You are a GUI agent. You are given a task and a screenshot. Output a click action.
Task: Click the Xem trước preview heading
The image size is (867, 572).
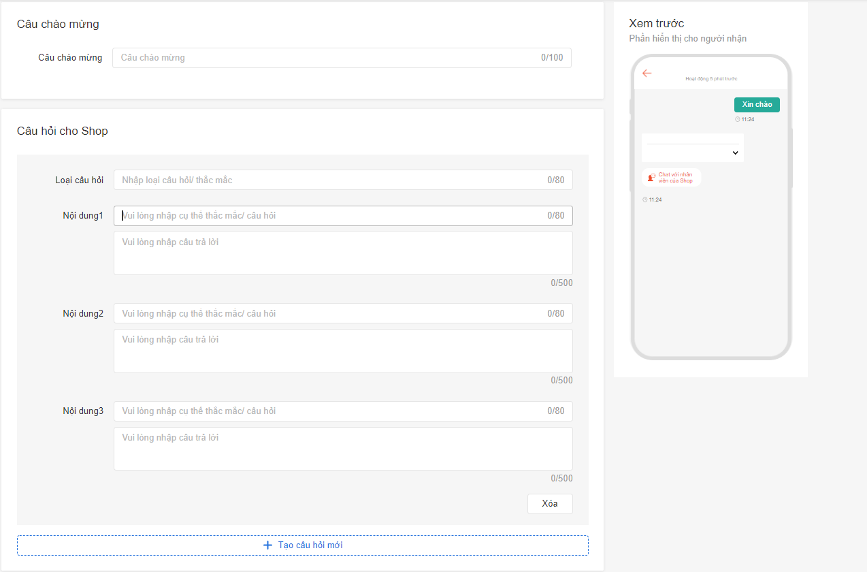click(656, 24)
